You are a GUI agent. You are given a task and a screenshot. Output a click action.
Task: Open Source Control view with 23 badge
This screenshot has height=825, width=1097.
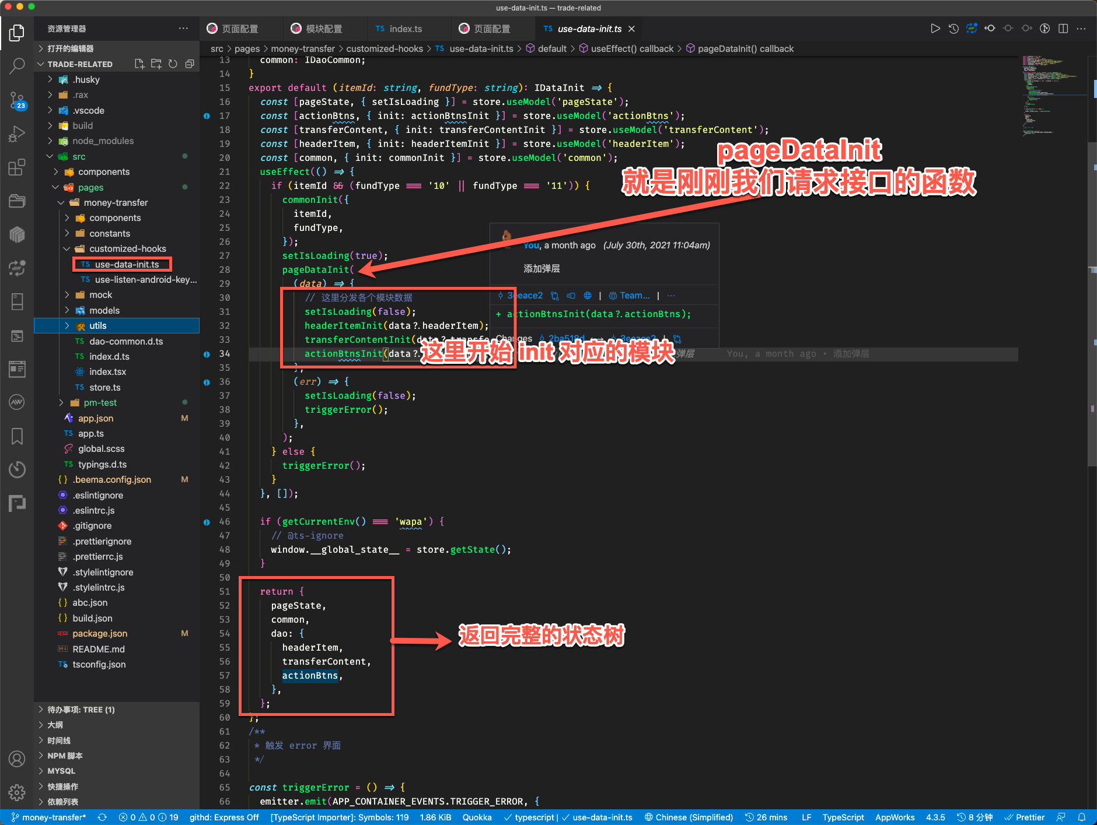coord(17,100)
